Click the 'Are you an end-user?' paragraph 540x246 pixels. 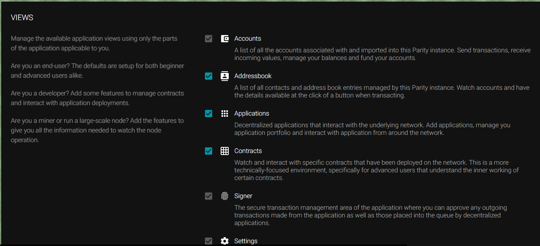pos(97,70)
